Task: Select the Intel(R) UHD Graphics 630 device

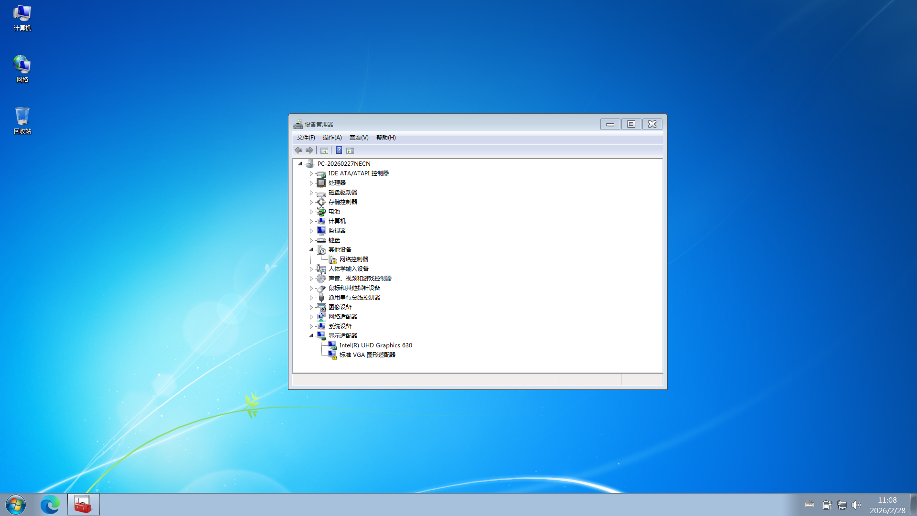Action: [x=375, y=345]
